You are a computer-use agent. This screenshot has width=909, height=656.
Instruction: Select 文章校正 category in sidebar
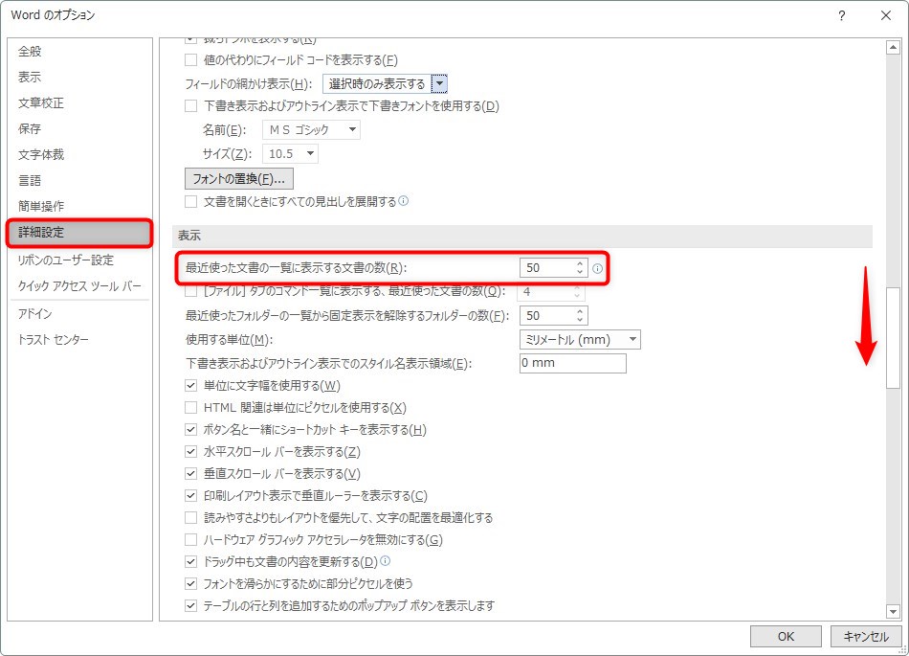click(x=41, y=102)
